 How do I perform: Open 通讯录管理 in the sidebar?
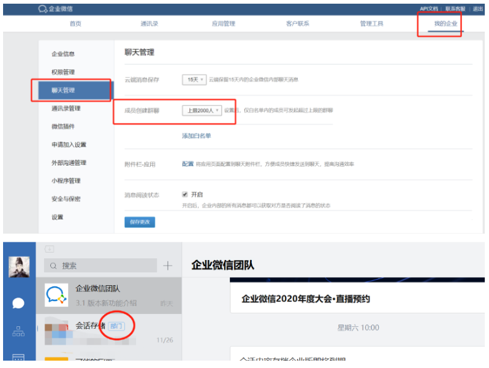pyautogui.click(x=66, y=109)
